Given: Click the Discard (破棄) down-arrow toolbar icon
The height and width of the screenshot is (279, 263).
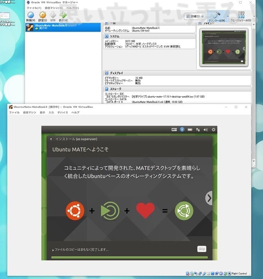Looking at the screenshot, I should [x=53, y=15].
